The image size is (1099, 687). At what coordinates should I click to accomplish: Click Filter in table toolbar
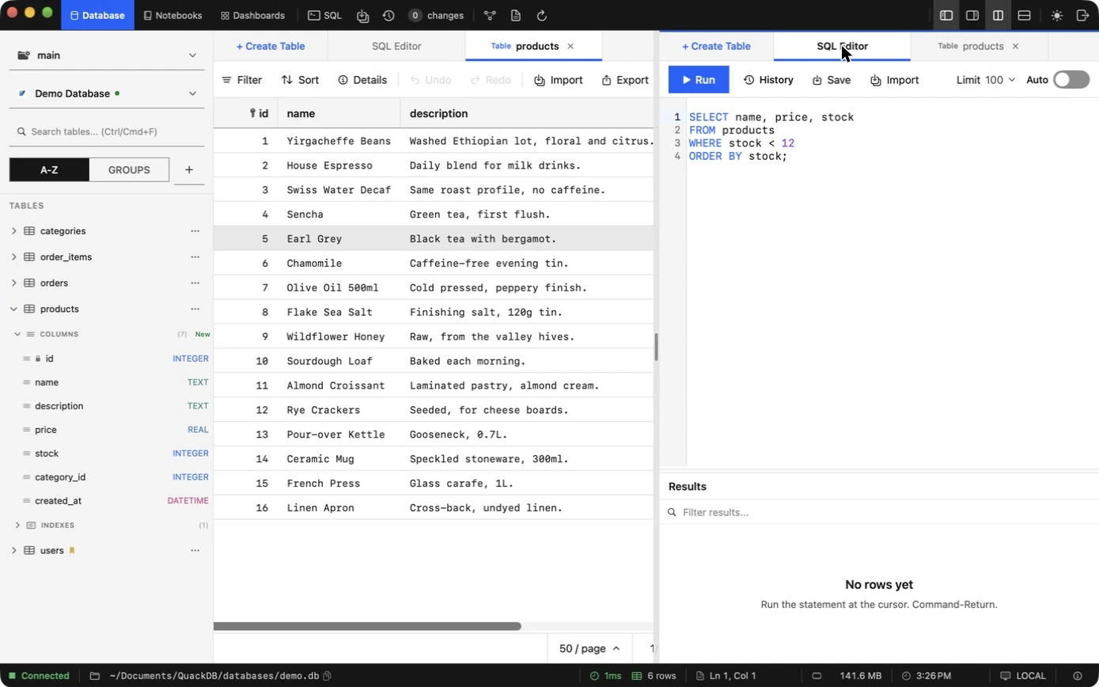(x=241, y=80)
